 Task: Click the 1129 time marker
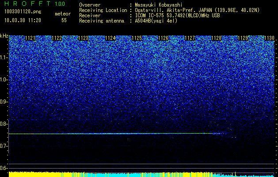[243, 38]
